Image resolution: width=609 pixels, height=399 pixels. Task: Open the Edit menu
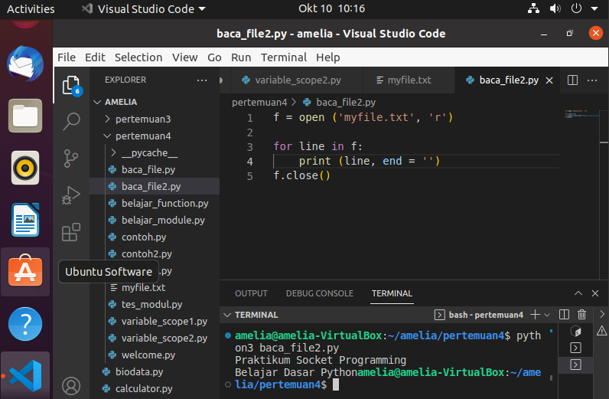coord(95,57)
